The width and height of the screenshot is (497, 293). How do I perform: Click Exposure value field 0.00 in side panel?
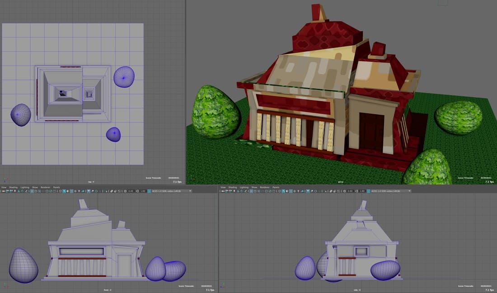pos(350,191)
